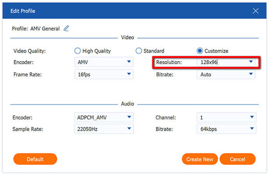Viewport: 269px width, 175px height.
Task: Open the audio Encoder ADPCM_AMV dropdown
Action: pyautogui.click(x=104, y=118)
